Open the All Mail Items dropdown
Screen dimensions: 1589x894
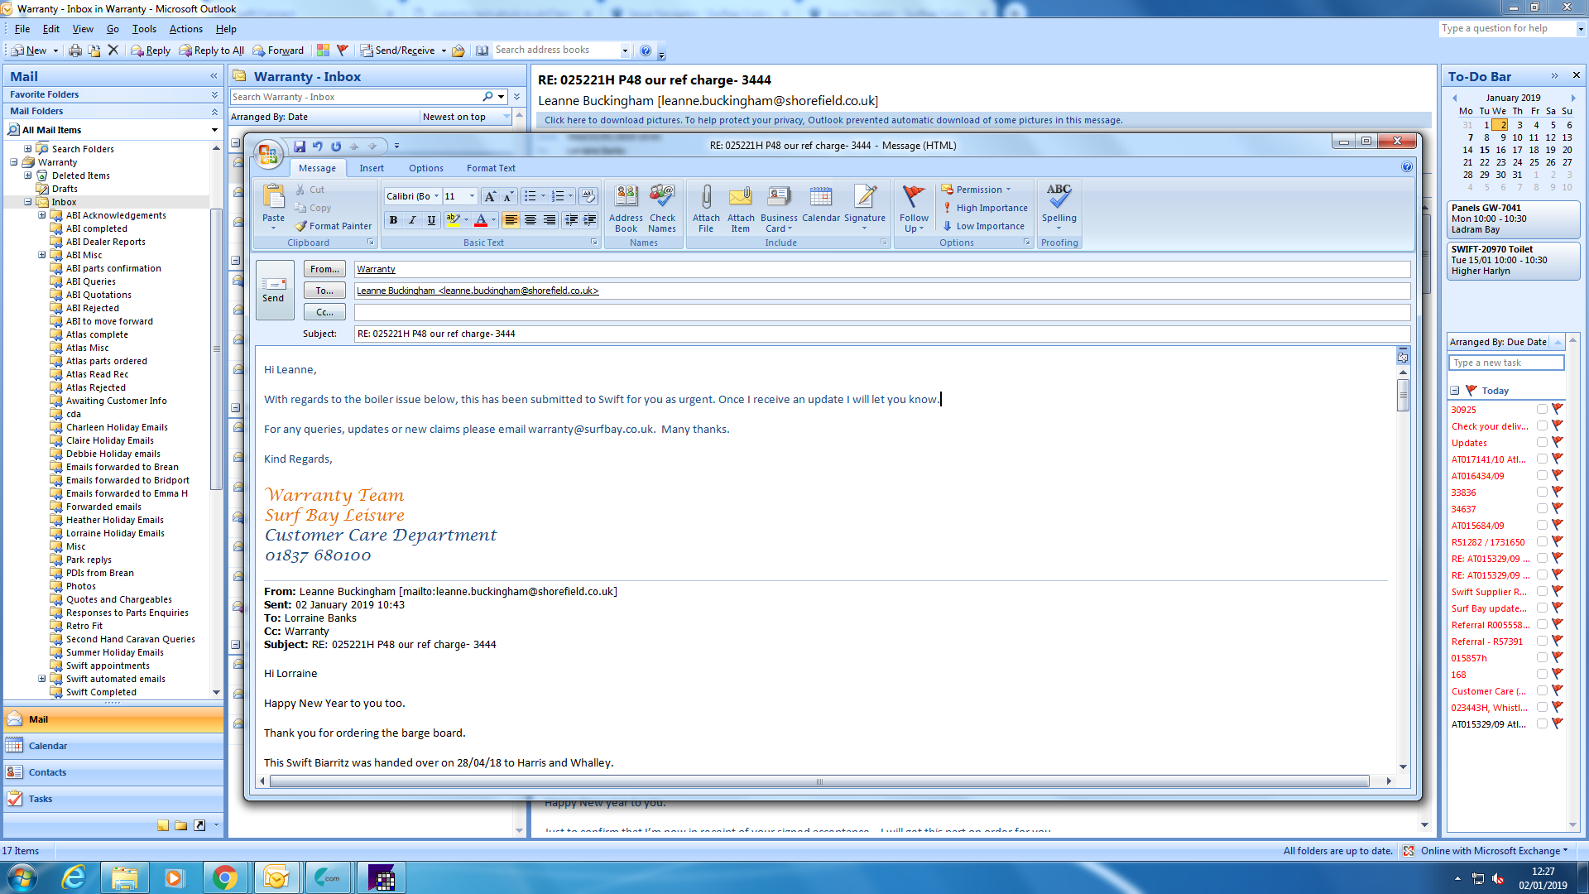(214, 130)
